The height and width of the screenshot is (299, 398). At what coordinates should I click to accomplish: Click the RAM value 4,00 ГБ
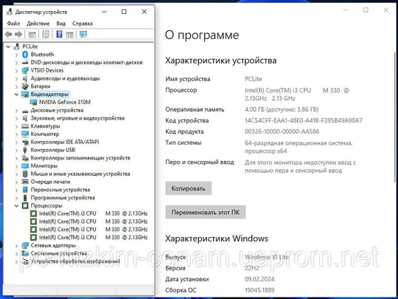coord(282,109)
